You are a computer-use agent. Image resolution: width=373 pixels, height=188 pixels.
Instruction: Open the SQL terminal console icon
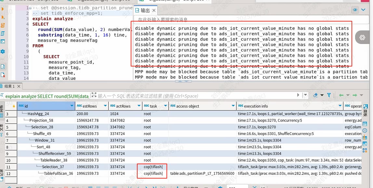[3, 41]
